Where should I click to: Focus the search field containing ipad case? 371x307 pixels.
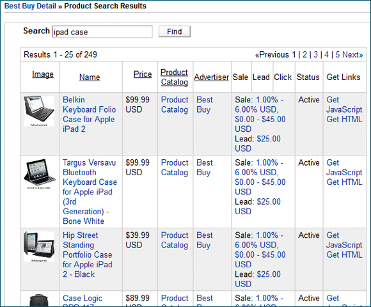(x=102, y=32)
